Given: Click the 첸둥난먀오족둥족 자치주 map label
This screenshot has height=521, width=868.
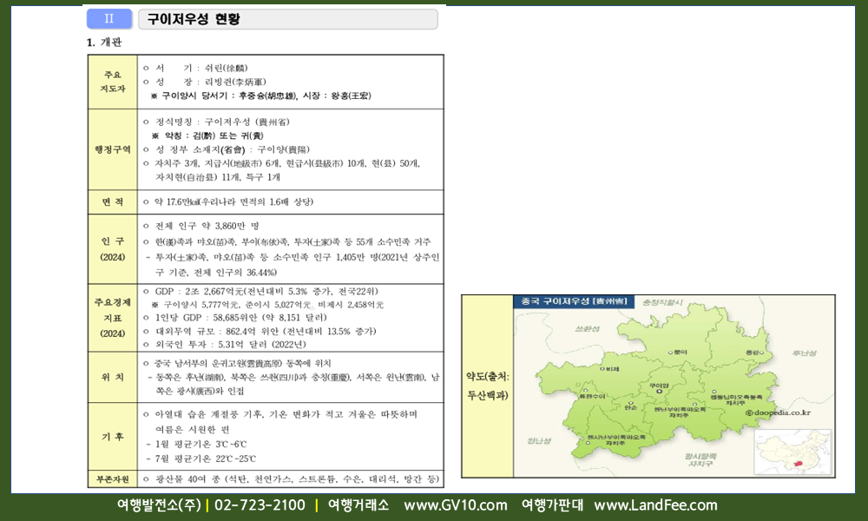Looking at the screenshot, I should tap(736, 399).
